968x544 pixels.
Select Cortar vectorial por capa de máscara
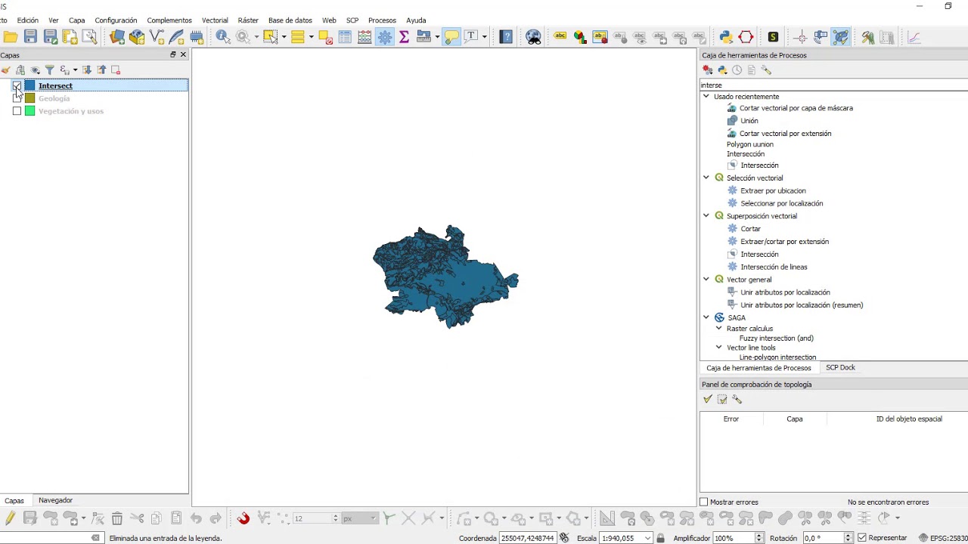pos(796,108)
